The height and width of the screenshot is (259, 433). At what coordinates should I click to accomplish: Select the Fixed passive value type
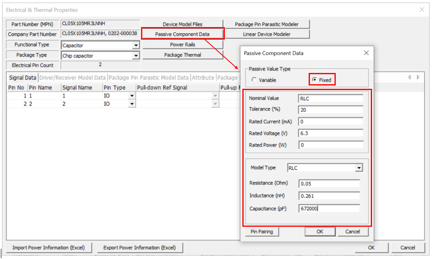pos(314,80)
